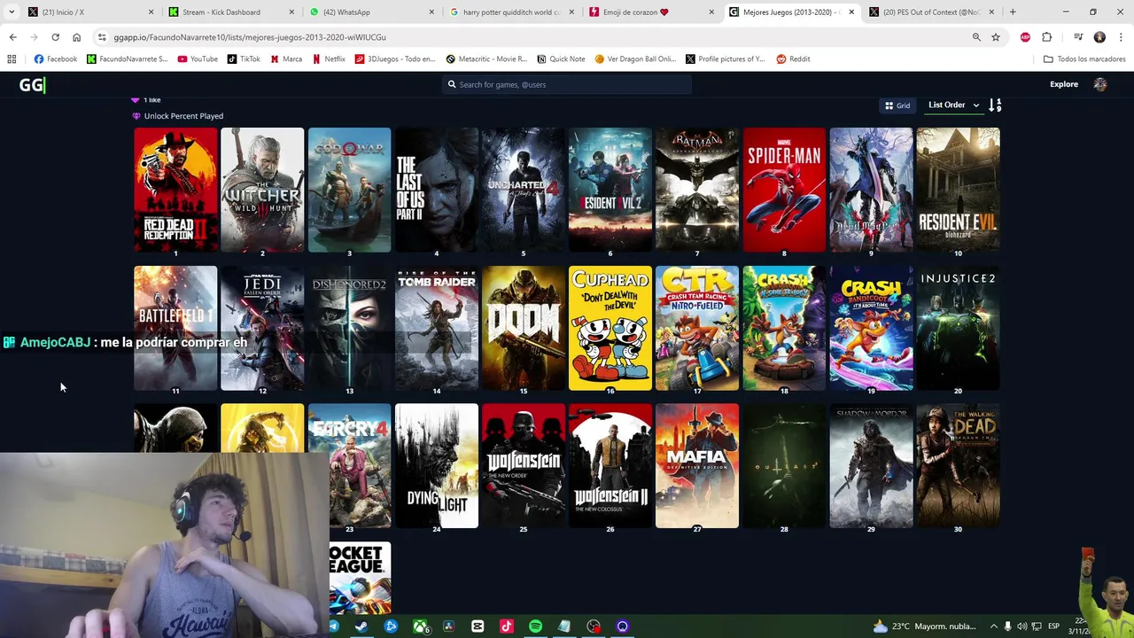Switch to PES Out of Context tab
This screenshot has height=638, width=1134.
click(x=930, y=12)
